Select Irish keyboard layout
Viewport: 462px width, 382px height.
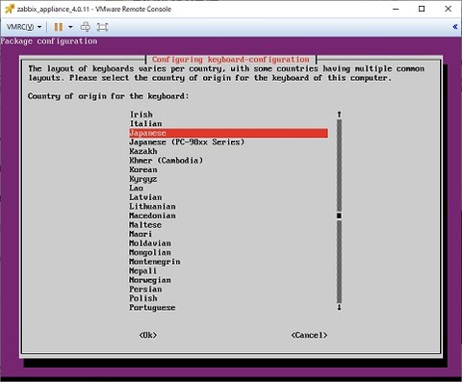(x=141, y=115)
